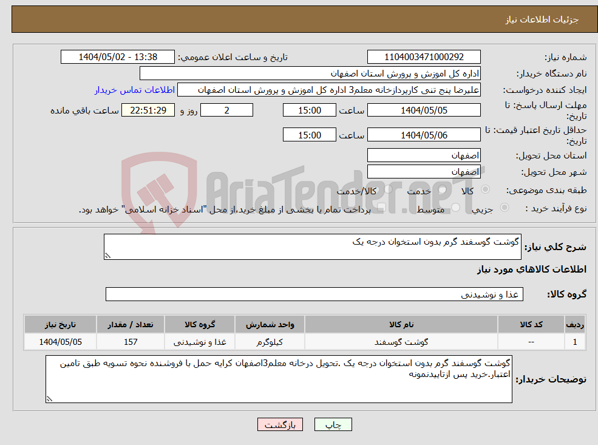This screenshot has width=598, height=445.
Task: Click the استان محل تحویل field showing اصفهان
Action: tap(423, 155)
